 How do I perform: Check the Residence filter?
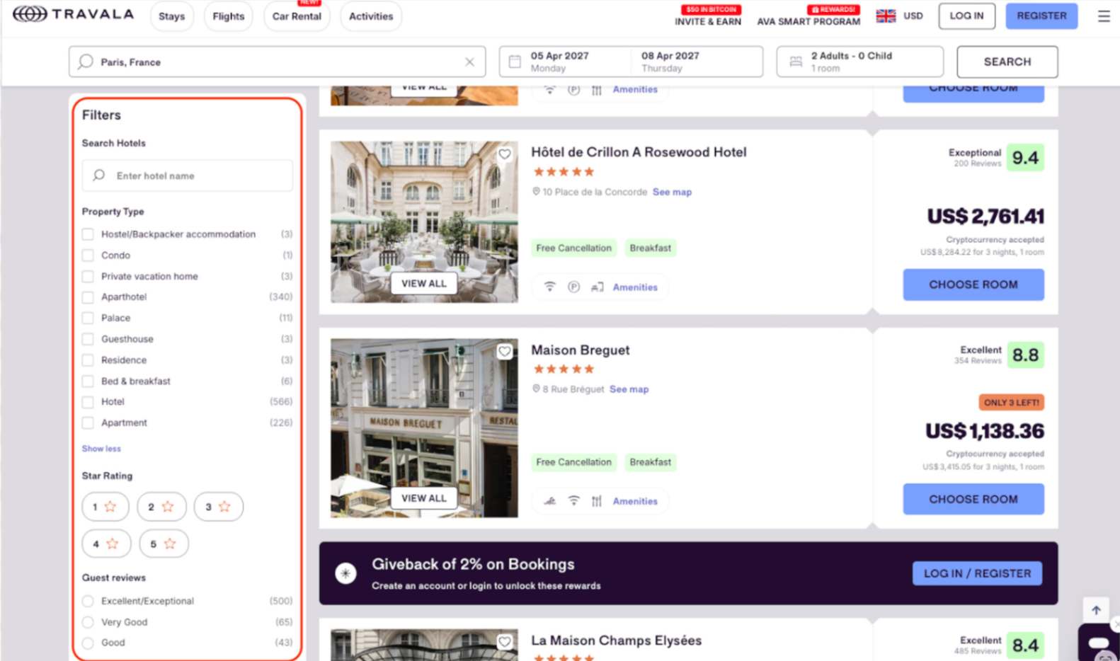click(x=88, y=360)
